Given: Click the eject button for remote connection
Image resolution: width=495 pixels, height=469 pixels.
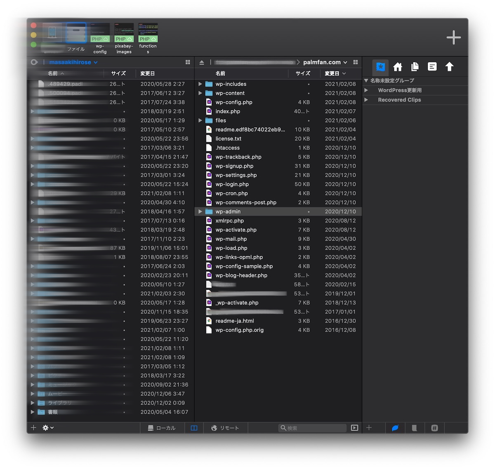Looking at the screenshot, I should [x=202, y=62].
